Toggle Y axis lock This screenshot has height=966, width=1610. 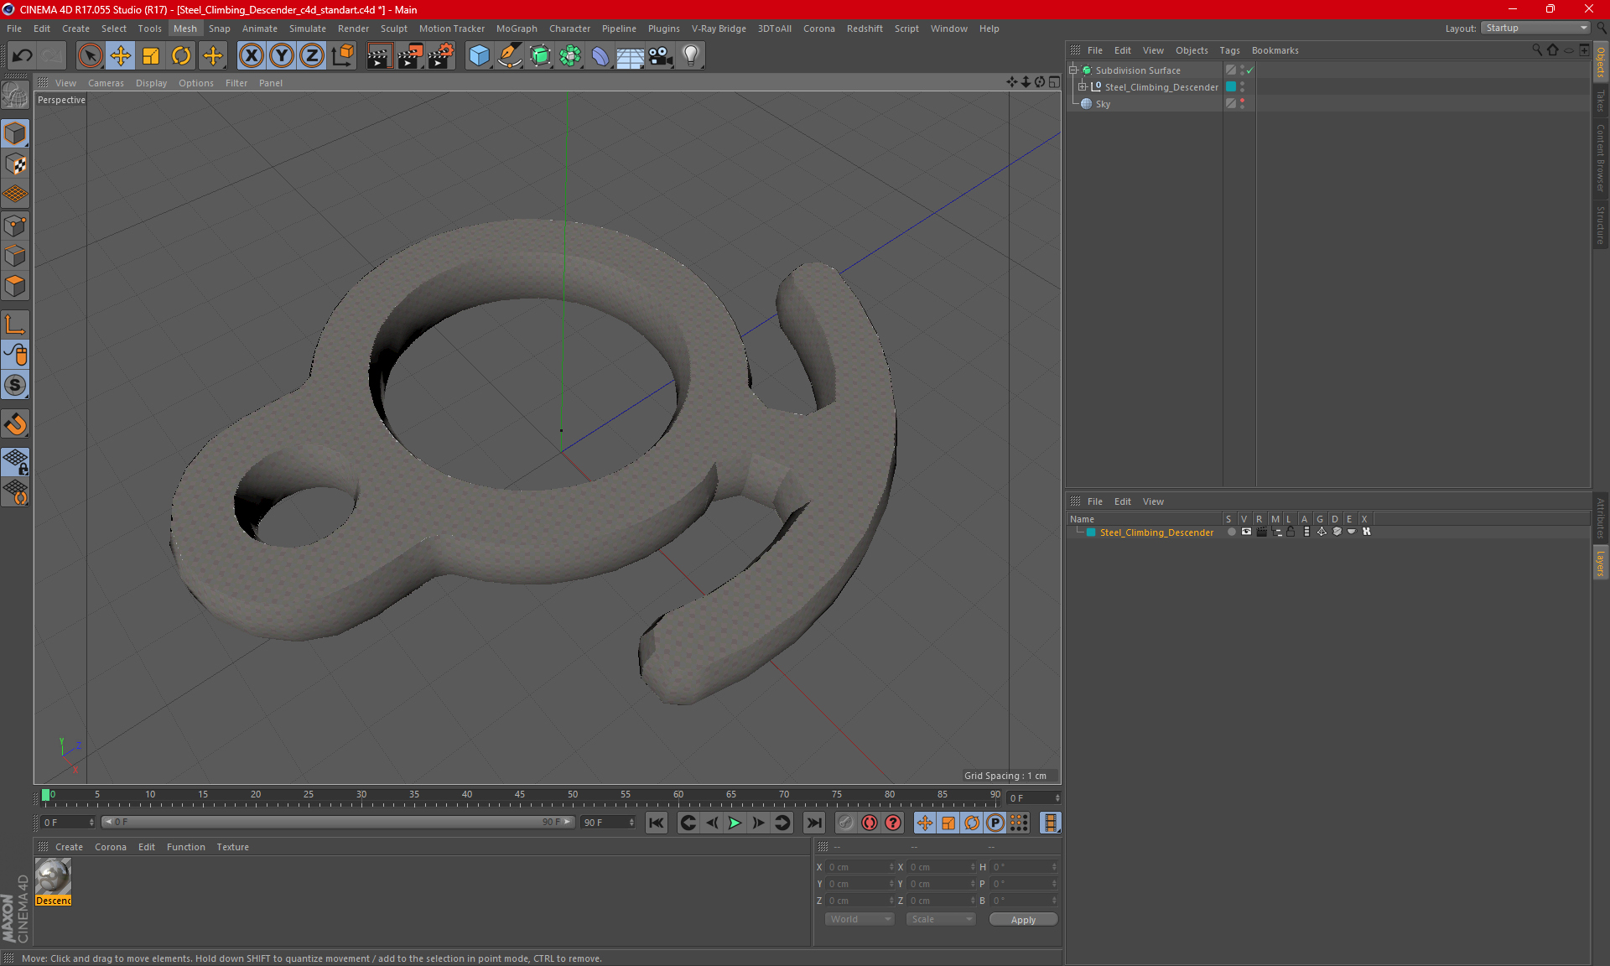click(282, 56)
